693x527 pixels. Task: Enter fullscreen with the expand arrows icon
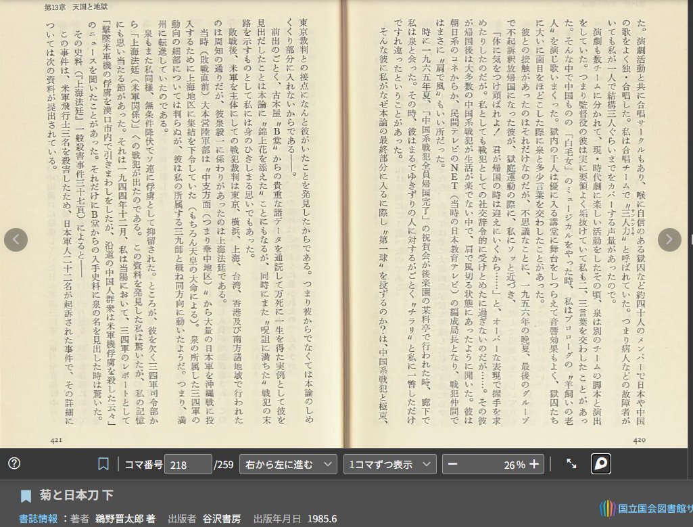pos(571,464)
